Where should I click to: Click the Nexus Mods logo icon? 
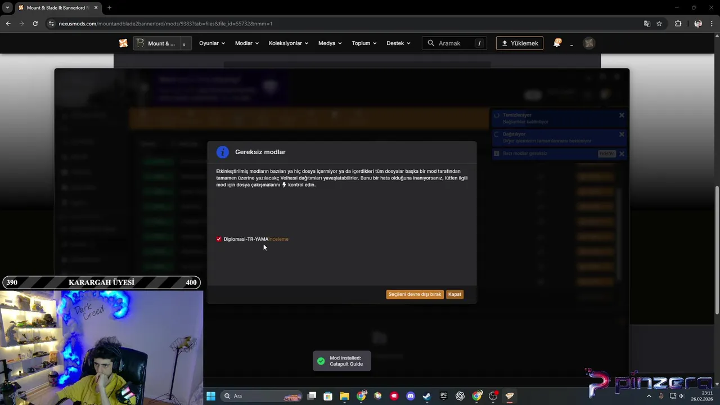(x=123, y=43)
